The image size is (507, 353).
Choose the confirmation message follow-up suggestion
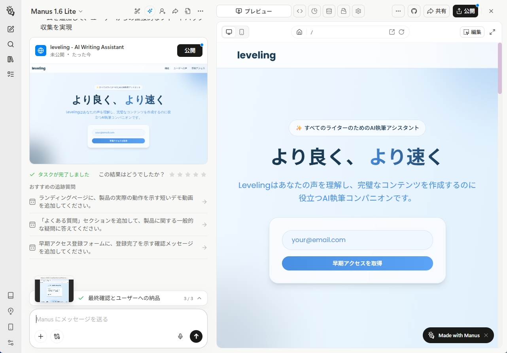pos(118,248)
